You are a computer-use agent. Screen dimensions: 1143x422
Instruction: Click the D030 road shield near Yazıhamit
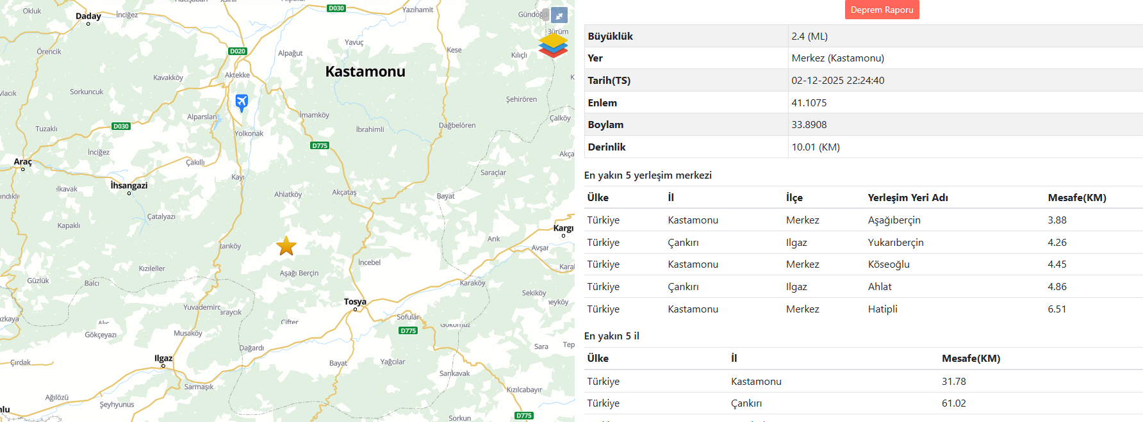coord(336,8)
